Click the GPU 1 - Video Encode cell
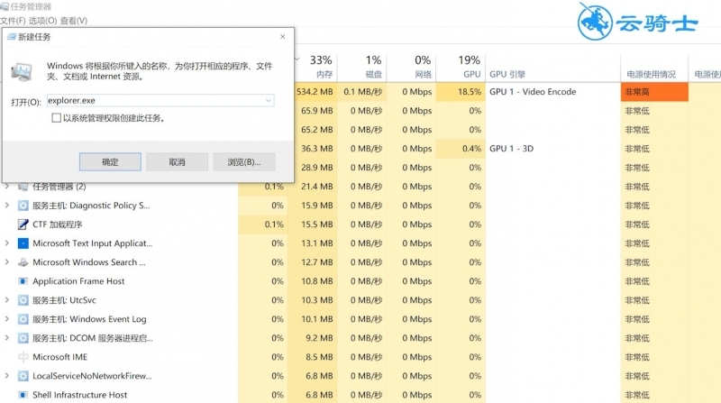 [x=552, y=92]
